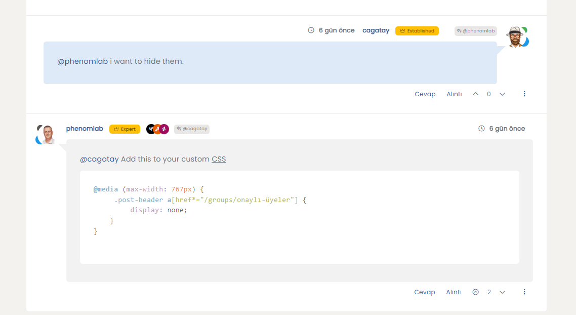Open three-dot menu on phenomlab's post
Viewport: 576px width, 315px height.
point(524,292)
